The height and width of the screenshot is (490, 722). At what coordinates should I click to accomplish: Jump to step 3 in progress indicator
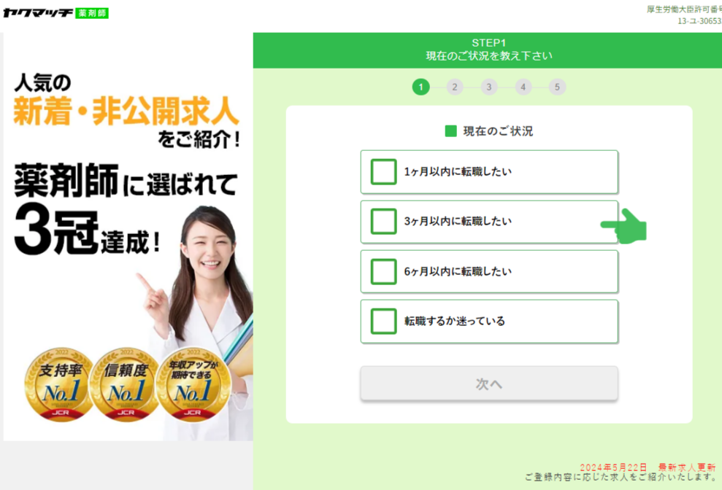[x=489, y=87]
